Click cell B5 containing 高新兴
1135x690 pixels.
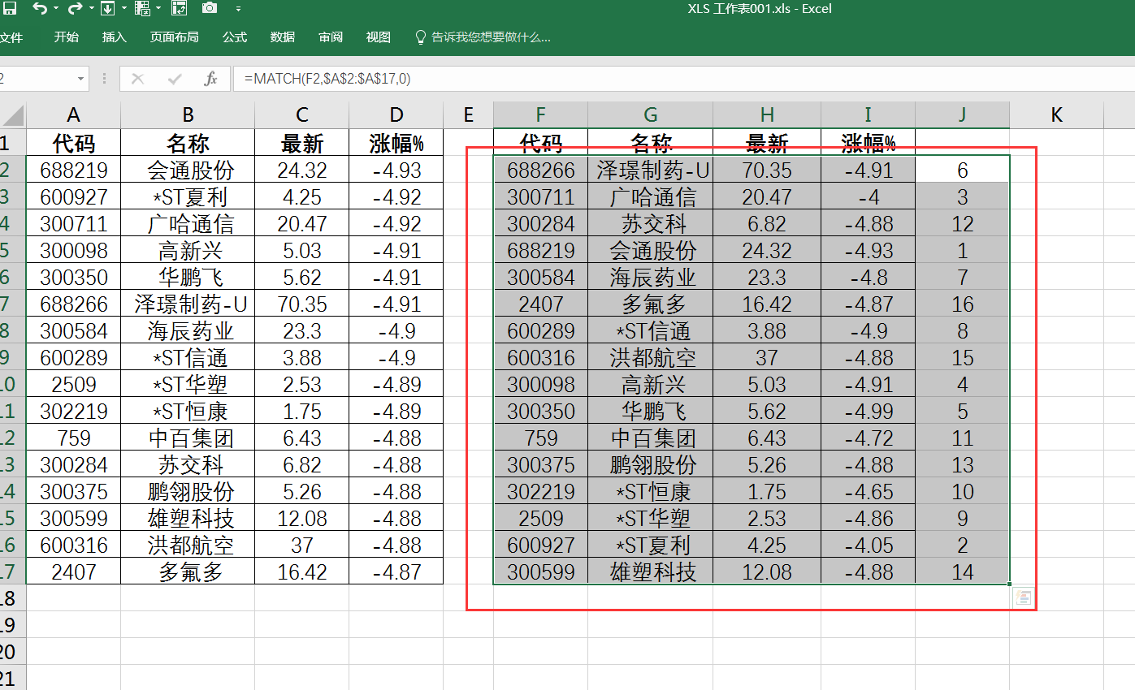(188, 250)
